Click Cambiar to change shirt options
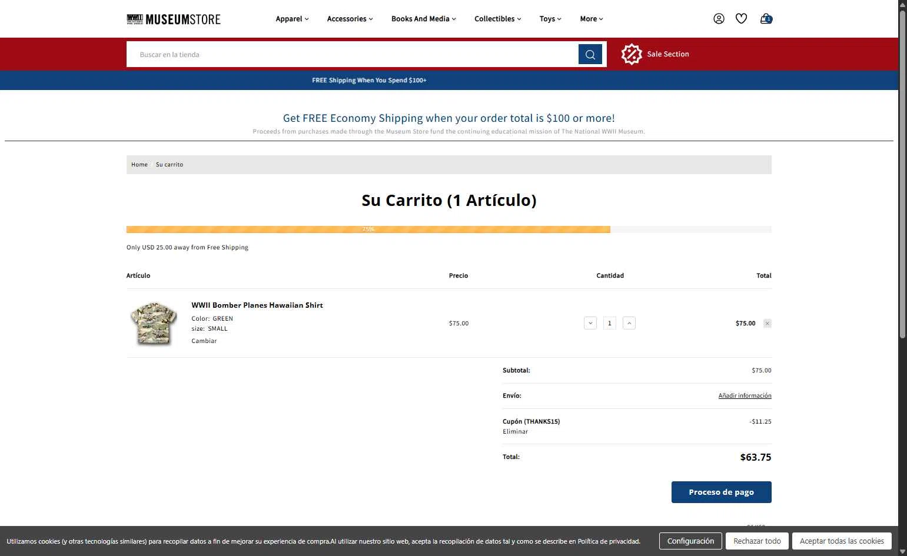This screenshot has height=556, width=907. [204, 341]
